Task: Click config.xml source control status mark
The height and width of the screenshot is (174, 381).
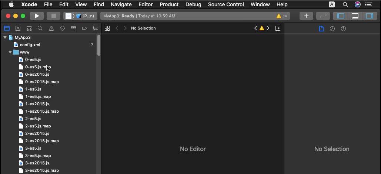Action: 92,45
